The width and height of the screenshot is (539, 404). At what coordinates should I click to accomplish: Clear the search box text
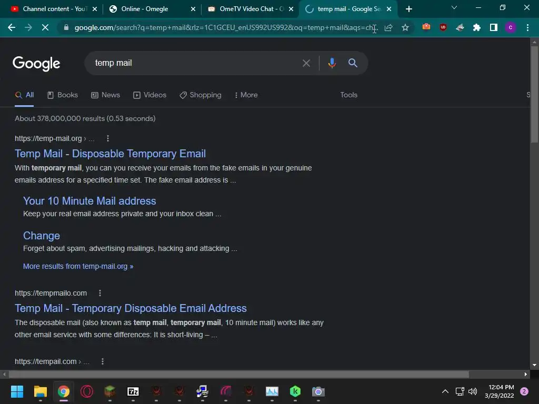(306, 63)
